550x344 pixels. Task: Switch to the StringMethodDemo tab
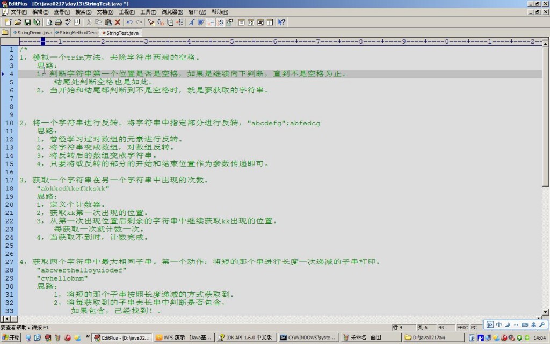pyautogui.click(x=76, y=33)
